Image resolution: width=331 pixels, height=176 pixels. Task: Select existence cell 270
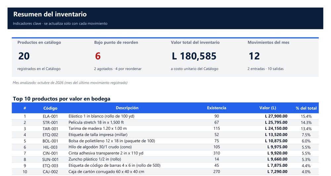(x=216, y=172)
